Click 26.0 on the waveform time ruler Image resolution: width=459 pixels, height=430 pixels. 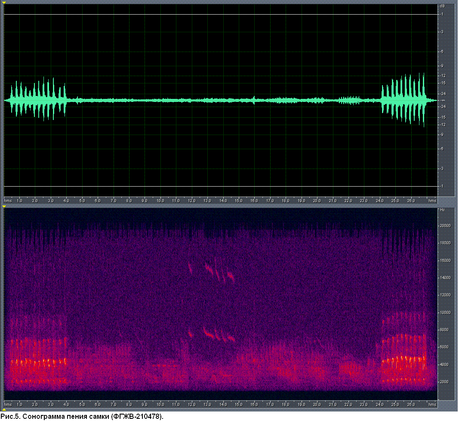(x=411, y=201)
